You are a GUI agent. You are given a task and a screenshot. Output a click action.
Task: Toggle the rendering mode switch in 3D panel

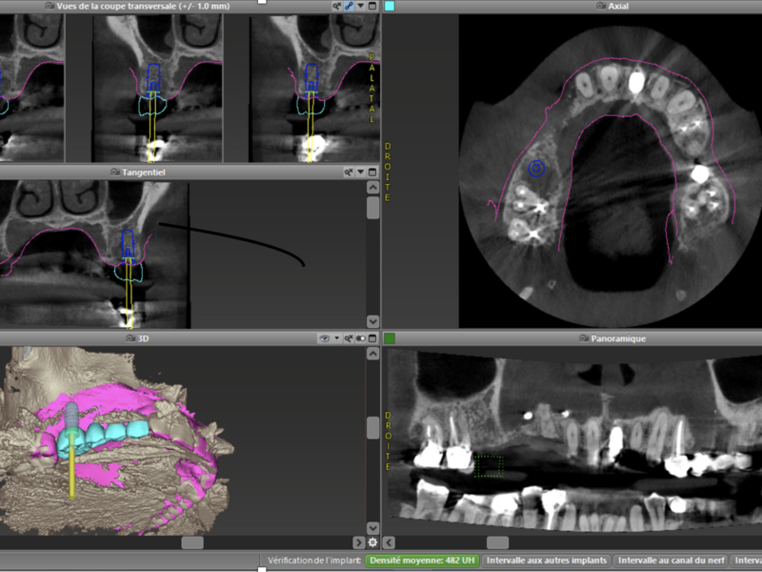click(361, 338)
